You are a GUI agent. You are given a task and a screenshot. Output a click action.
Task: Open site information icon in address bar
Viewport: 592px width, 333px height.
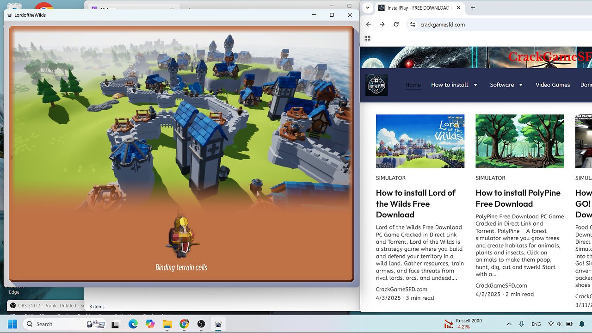click(413, 25)
